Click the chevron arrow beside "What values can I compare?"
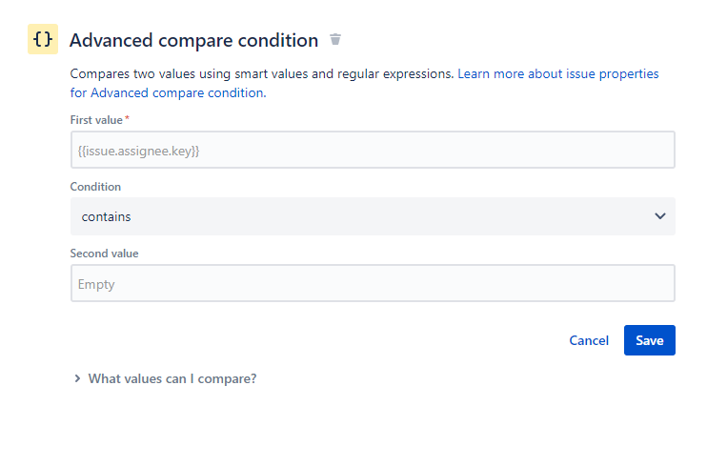Image resolution: width=707 pixels, height=467 pixels. (x=77, y=378)
